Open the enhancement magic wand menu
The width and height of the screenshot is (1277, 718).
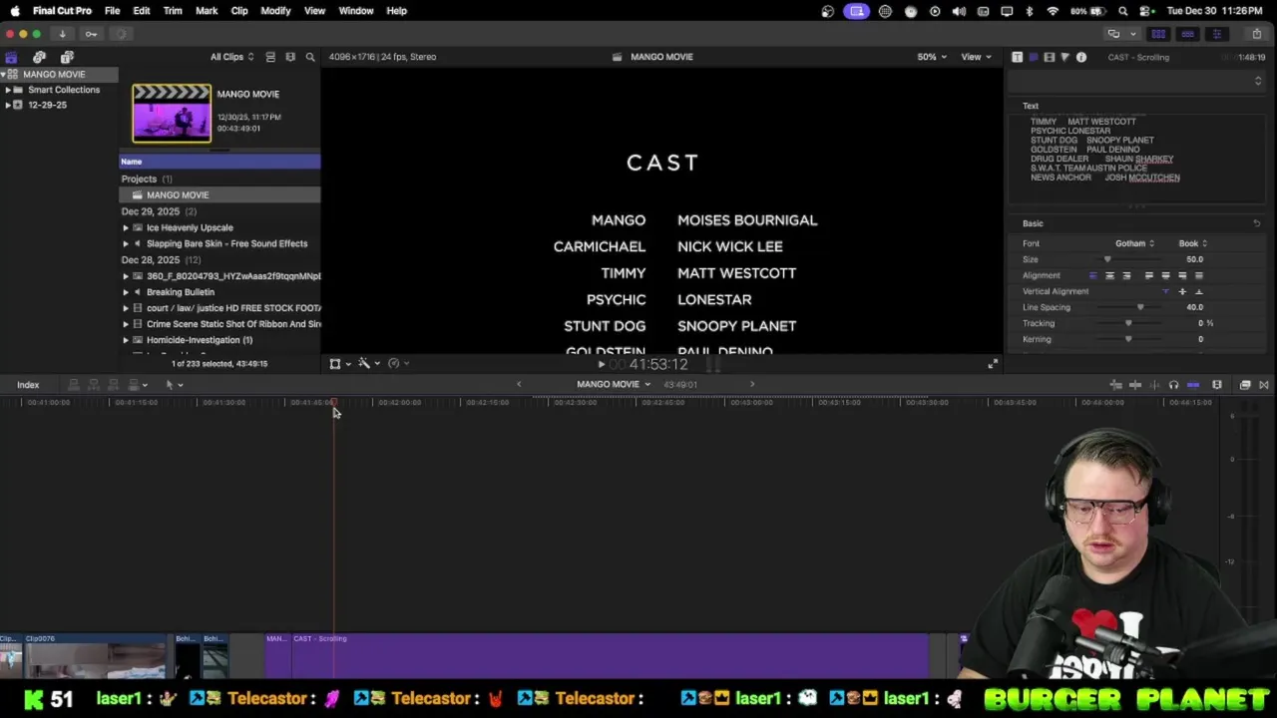pos(368,364)
